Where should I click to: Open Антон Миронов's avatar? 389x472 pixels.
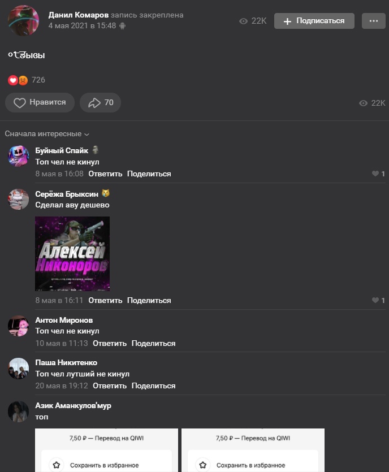[18, 326]
